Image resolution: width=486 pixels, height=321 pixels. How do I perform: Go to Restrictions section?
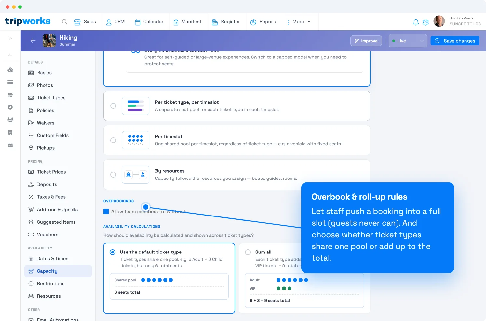pyautogui.click(x=58, y=284)
